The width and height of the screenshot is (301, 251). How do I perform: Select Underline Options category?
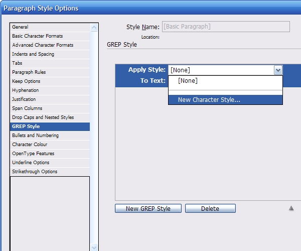click(50, 163)
